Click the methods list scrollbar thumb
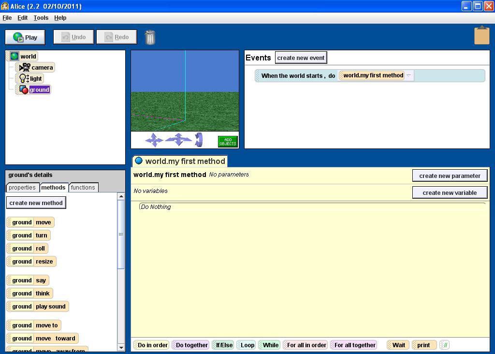 121,235
